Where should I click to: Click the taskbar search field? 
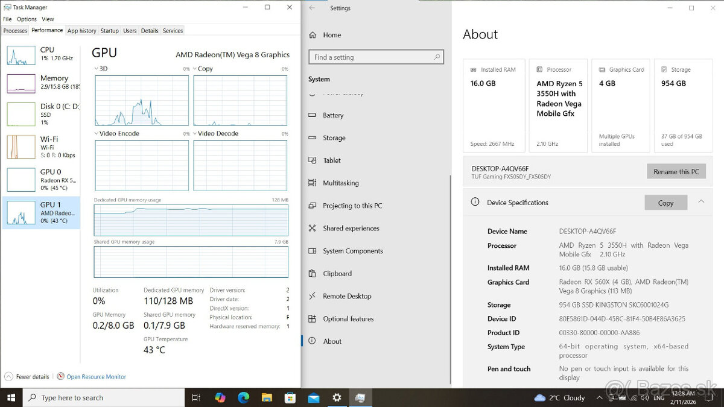click(x=103, y=397)
